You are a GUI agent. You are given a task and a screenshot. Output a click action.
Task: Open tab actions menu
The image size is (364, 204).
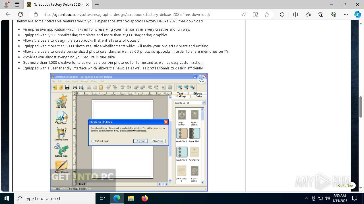pos(17,5)
